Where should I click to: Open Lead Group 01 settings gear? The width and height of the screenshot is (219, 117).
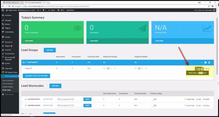pos(205,63)
